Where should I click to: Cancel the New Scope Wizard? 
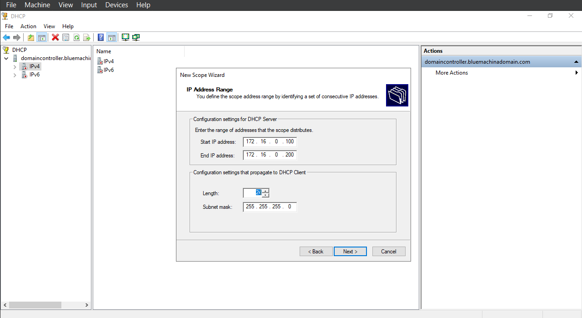[389, 252]
